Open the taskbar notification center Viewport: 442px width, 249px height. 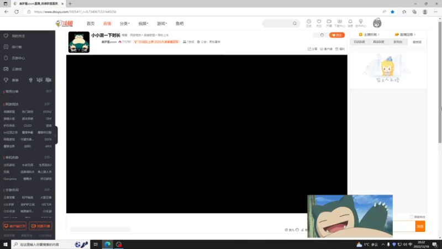pos(435,244)
